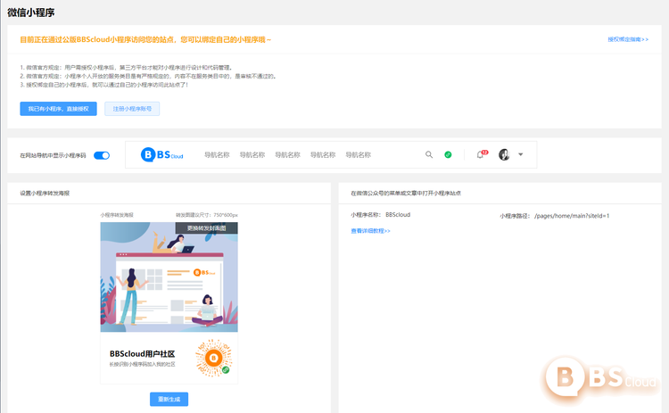The image size is (669, 413).
Task: Click 更换转发封面图 overlay button
Action: pos(207,228)
